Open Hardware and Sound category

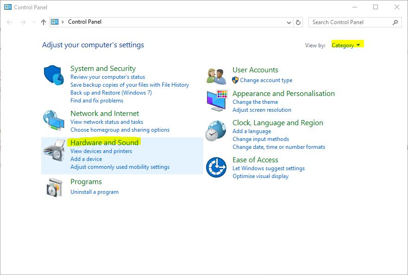(x=104, y=142)
